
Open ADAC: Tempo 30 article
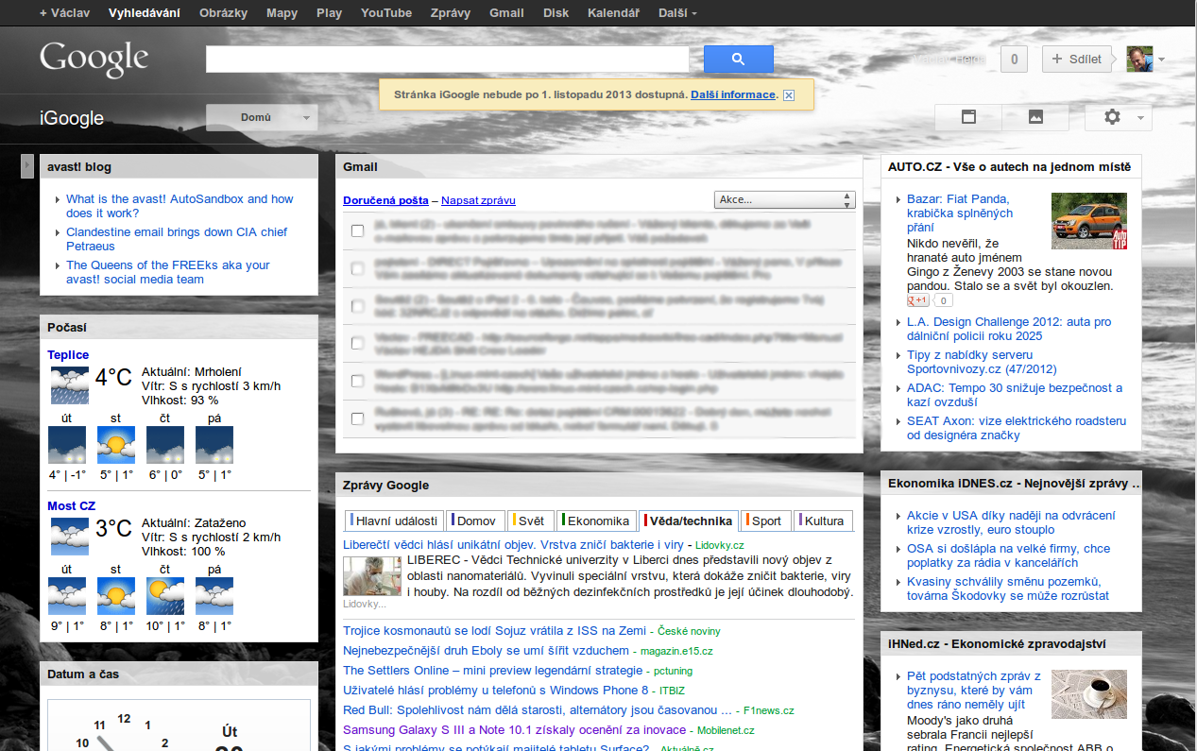tap(1015, 395)
